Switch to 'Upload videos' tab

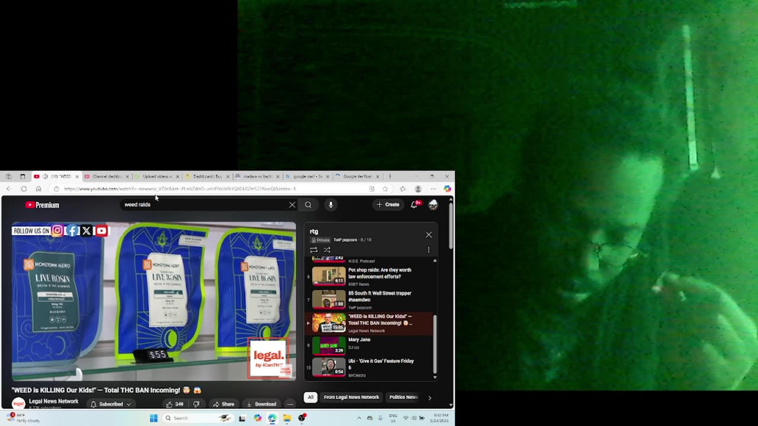[x=157, y=176]
